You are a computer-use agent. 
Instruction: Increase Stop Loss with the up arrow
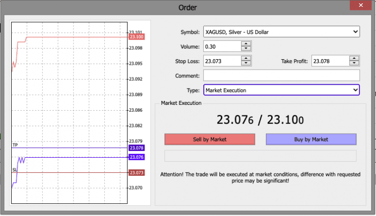pyautogui.click(x=245, y=58)
